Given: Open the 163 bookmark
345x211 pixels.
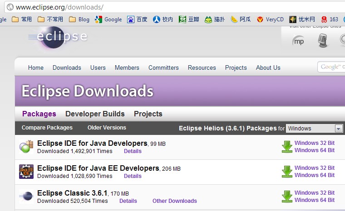Looking at the screenshot, I should tap(330, 19).
